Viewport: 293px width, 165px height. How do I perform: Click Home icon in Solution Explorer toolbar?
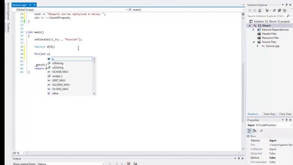(260, 11)
